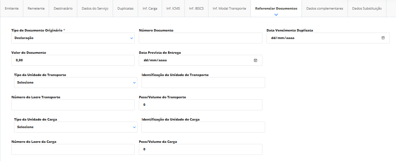
Task: Click the Identificação da Unidade de Transporte field
Action: [x=203, y=83]
